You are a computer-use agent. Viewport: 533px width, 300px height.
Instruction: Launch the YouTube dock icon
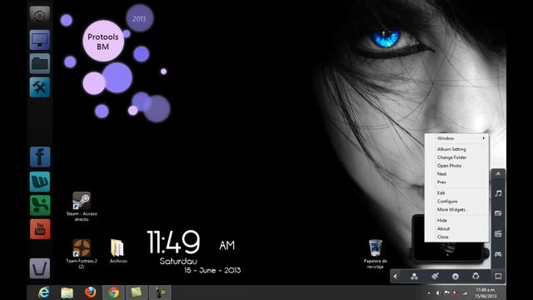pyautogui.click(x=40, y=229)
